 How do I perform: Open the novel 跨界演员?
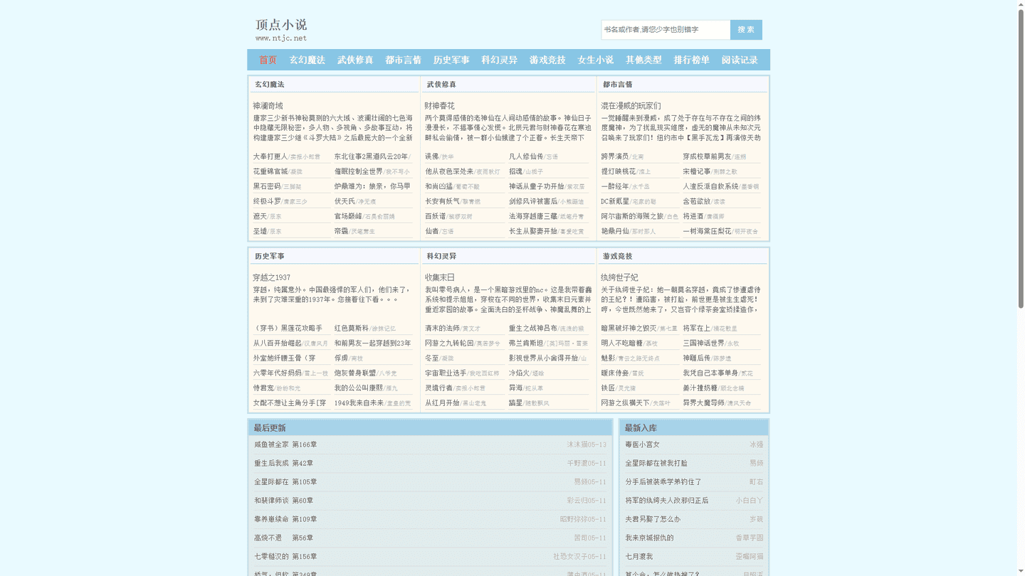615,156
